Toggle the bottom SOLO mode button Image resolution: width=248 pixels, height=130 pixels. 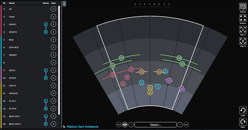click(119, 125)
